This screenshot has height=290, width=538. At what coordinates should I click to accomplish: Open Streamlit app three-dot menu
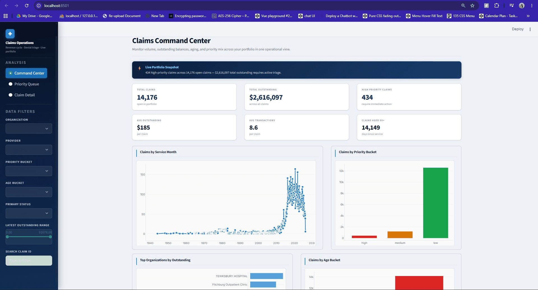tap(530, 29)
